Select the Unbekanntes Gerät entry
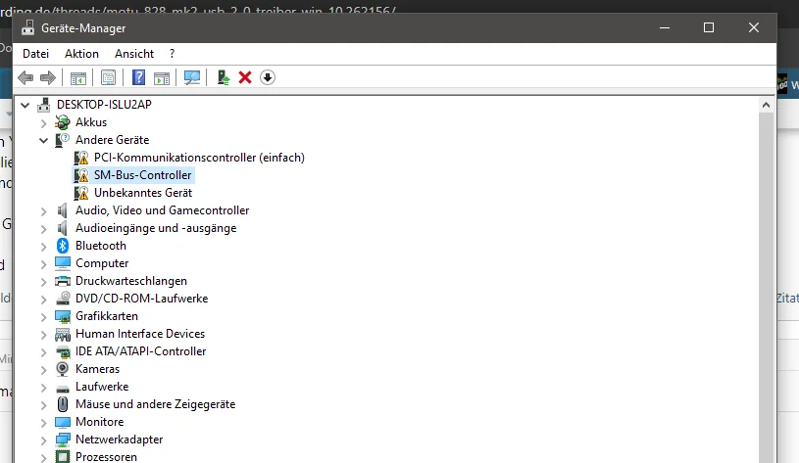This screenshot has width=799, height=463. pos(143,193)
